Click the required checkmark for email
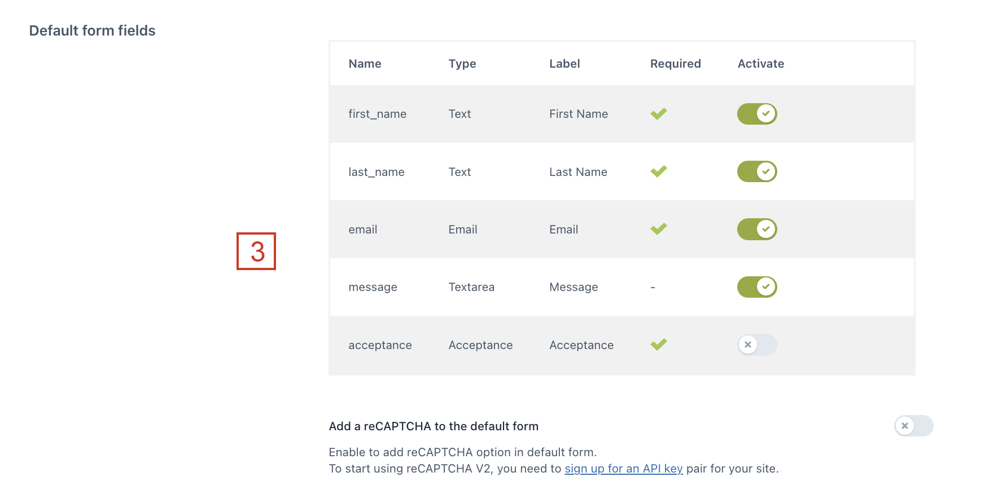 click(x=659, y=229)
